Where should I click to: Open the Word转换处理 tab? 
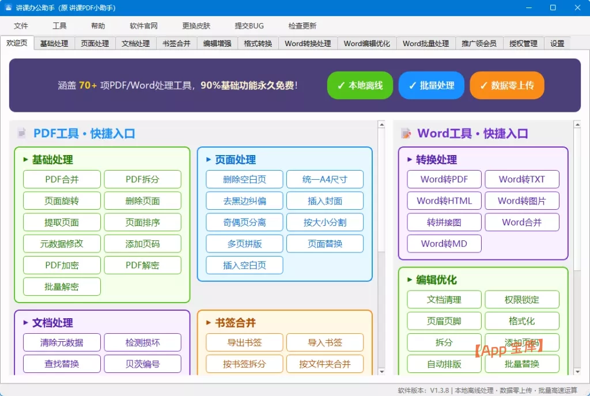(308, 43)
